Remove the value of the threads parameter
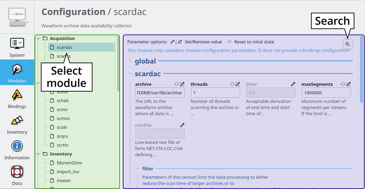 [x=238, y=84]
